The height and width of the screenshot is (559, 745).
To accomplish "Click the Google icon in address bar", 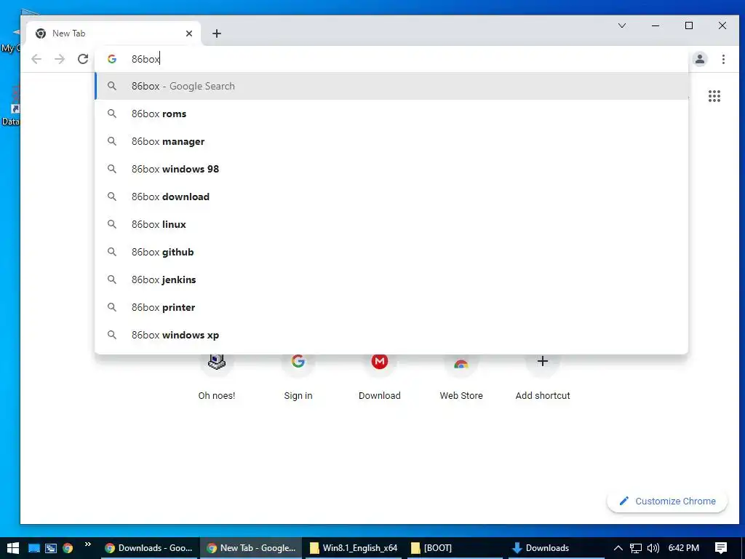I will [x=111, y=59].
